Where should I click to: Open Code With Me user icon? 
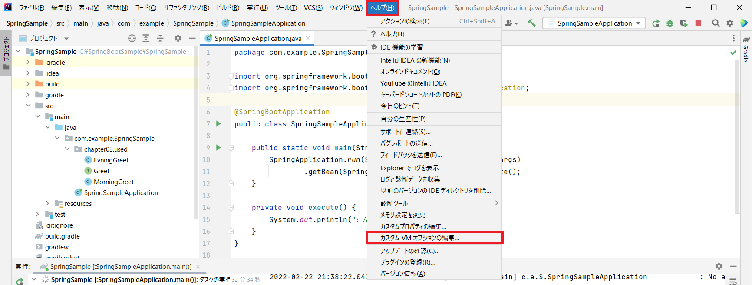point(511,23)
